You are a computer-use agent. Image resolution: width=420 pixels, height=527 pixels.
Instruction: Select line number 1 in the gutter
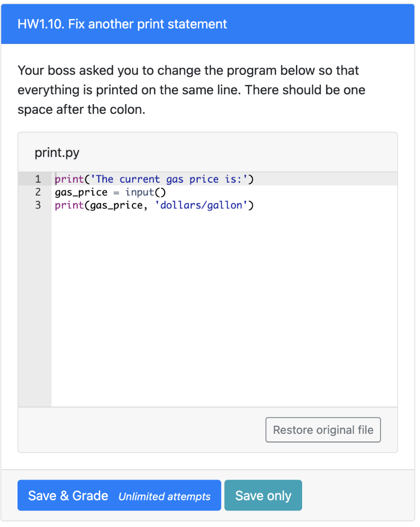(x=38, y=179)
